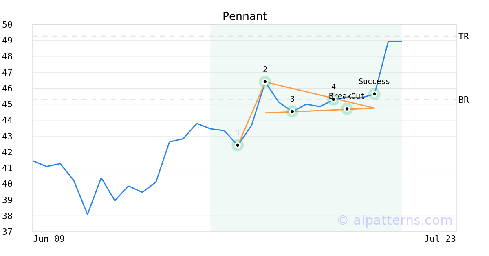Viewport: 489px width, 256px height.
Task: Click pattern point marker 2
Action: pyautogui.click(x=265, y=82)
